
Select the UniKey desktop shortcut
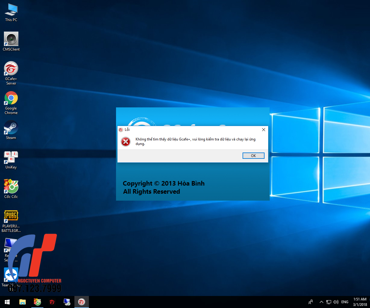11,160
